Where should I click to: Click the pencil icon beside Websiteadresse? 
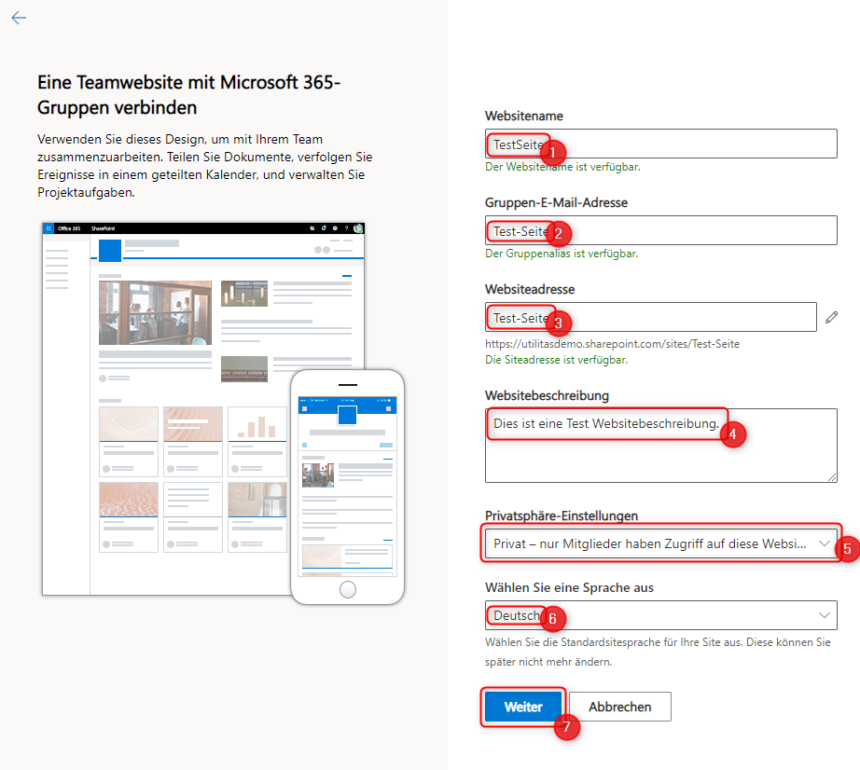[x=832, y=318]
